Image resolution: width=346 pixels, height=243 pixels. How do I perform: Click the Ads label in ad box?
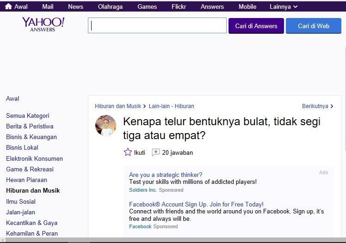pyautogui.click(x=323, y=172)
